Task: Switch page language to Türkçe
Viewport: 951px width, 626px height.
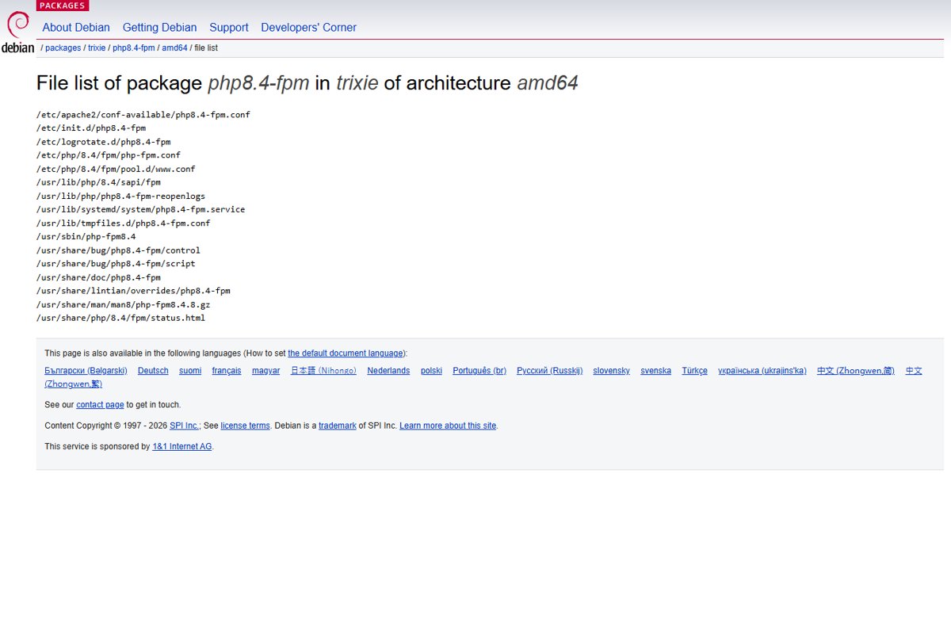Action: click(x=694, y=371)
